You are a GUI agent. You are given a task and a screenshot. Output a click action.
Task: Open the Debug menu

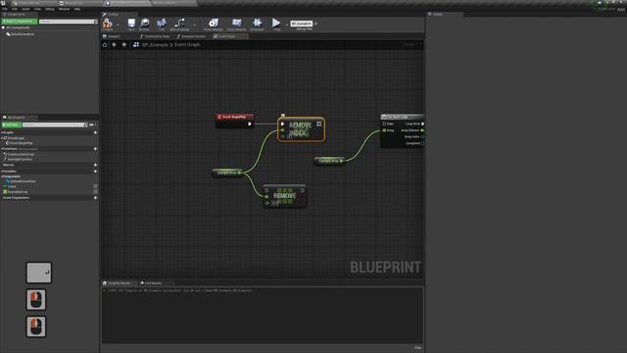(50, 9)
